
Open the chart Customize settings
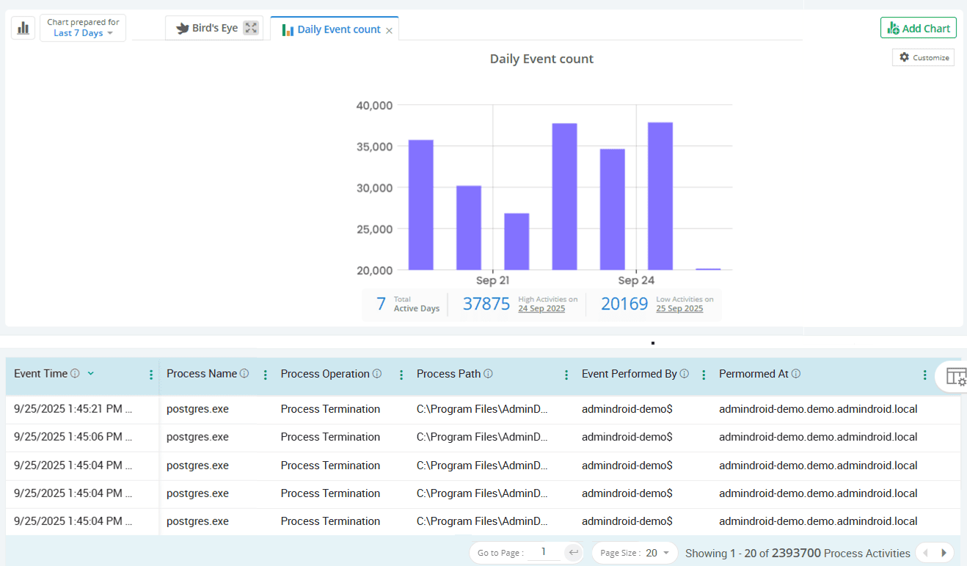coord(923,57)
